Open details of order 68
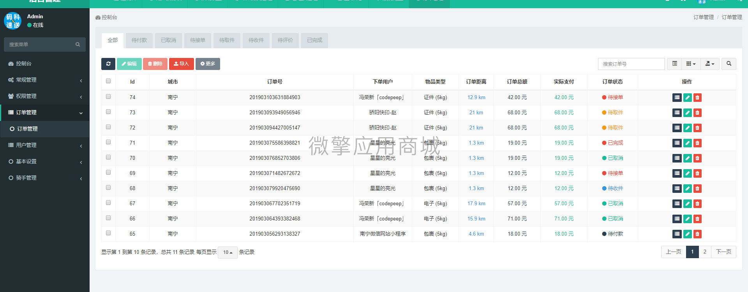The image size is (748, 292). point(677,189)
